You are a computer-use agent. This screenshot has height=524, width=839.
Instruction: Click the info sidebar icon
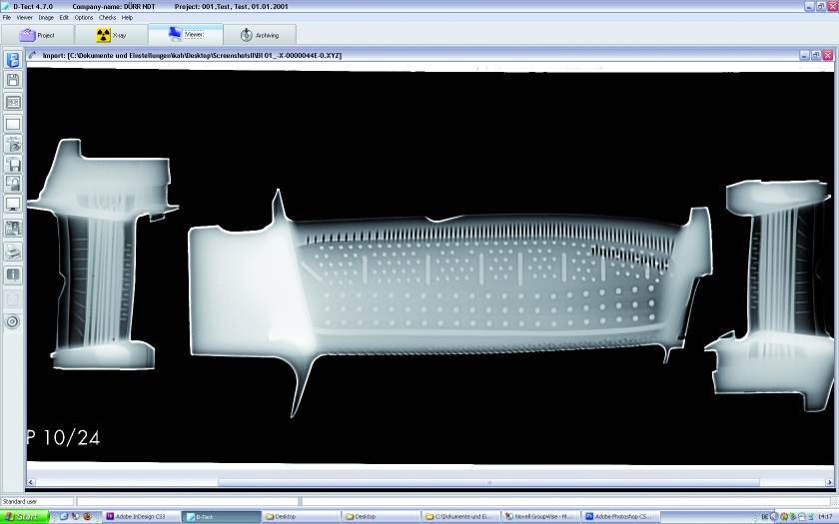tap(13, 273)
